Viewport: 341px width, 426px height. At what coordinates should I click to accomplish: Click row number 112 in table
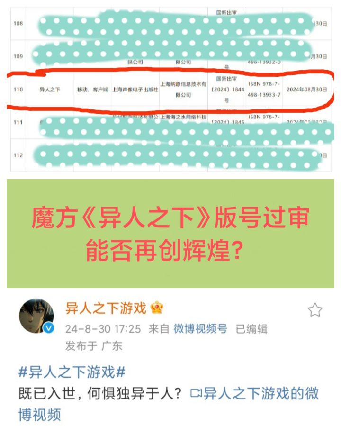point(18,155)
